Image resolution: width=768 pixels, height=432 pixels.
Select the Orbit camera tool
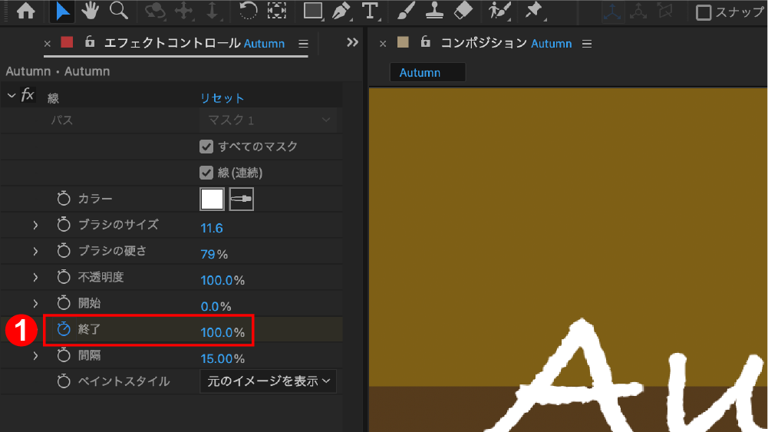155,12
